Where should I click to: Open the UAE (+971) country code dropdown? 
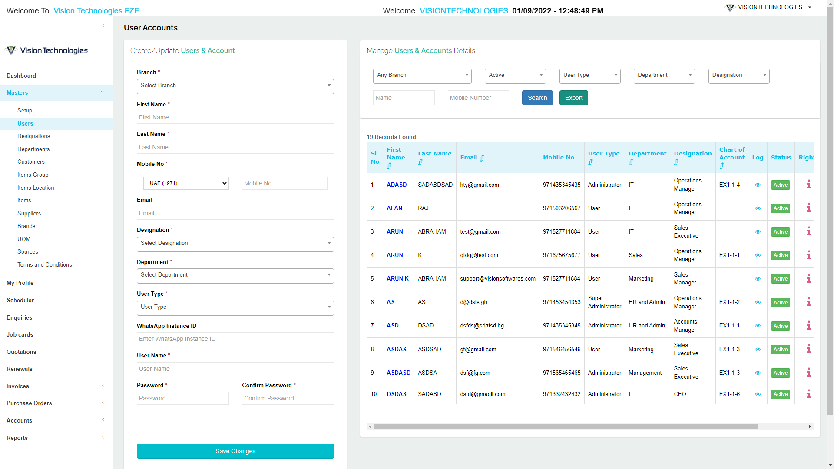pos(185,183)
